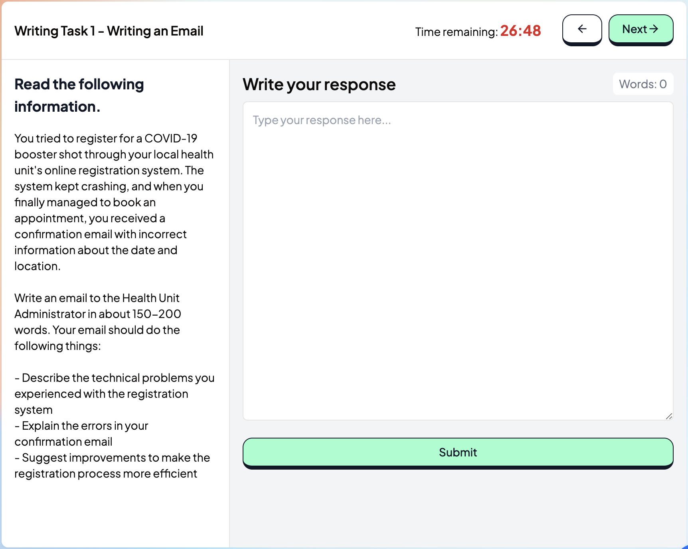Screen dimensions: 688x549
Task: Click the red 26:48 countdown timer
Action: coord(520,31)
